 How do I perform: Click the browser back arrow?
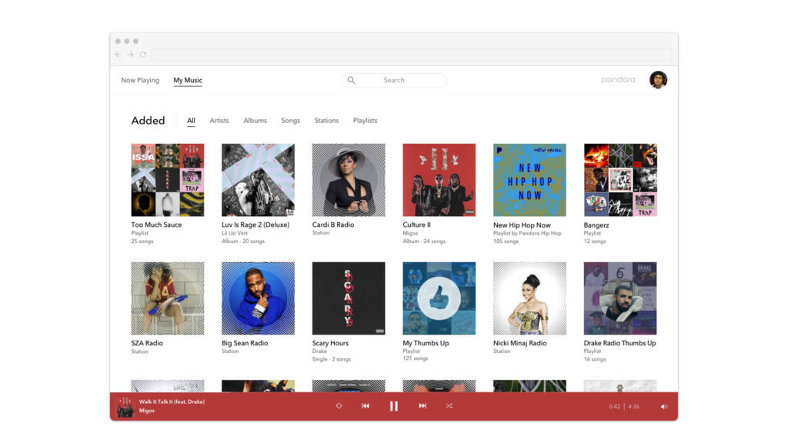pos(118,55)
